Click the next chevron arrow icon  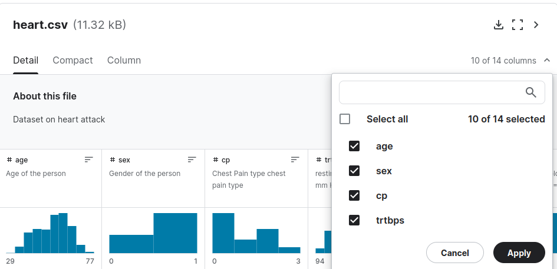[536, 25]
